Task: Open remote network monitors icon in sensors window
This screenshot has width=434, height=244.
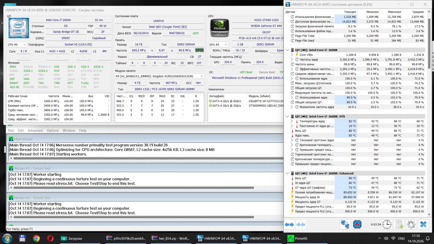Action: tap(345, 224)
